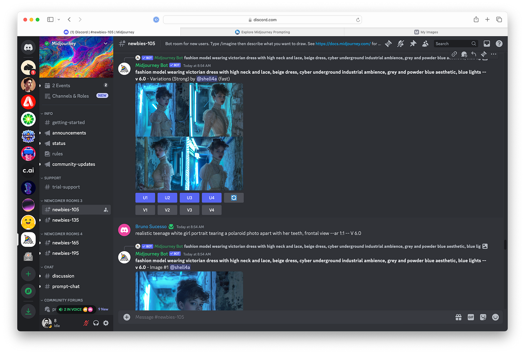Click the Search box in channel header
The height and width of the screenshot is (354, 525).
pos(456,44)
